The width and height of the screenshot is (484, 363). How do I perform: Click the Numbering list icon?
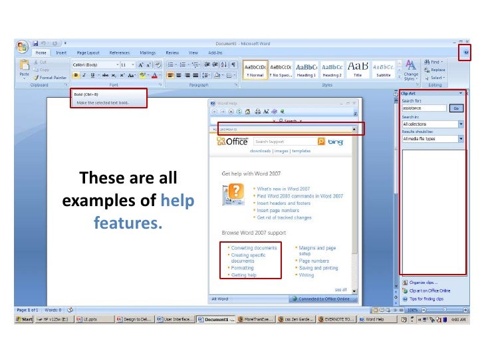[x=183, y=64]
